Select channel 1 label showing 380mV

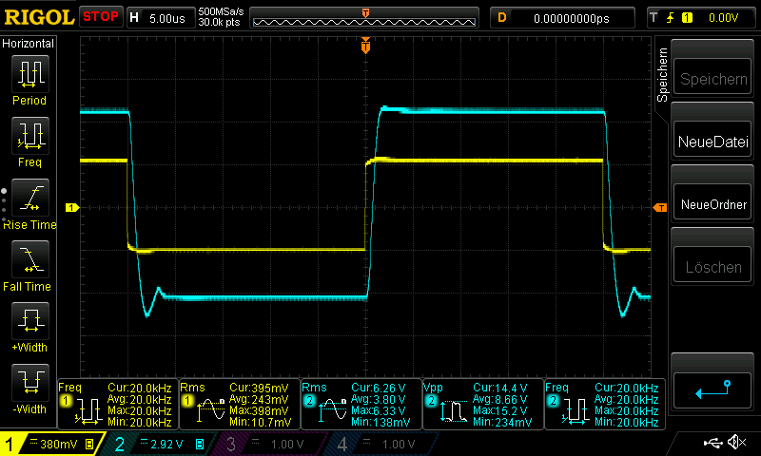click(51, 444)
